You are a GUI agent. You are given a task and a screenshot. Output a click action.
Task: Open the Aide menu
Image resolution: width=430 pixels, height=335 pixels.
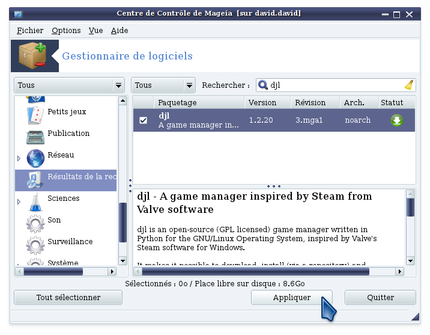point(120,30)
